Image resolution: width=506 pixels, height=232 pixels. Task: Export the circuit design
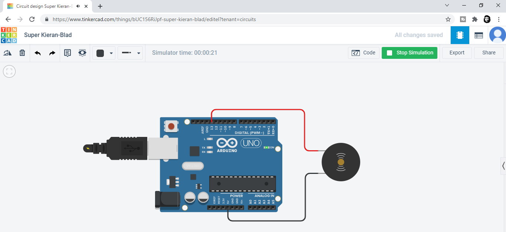tap(457, 53)
